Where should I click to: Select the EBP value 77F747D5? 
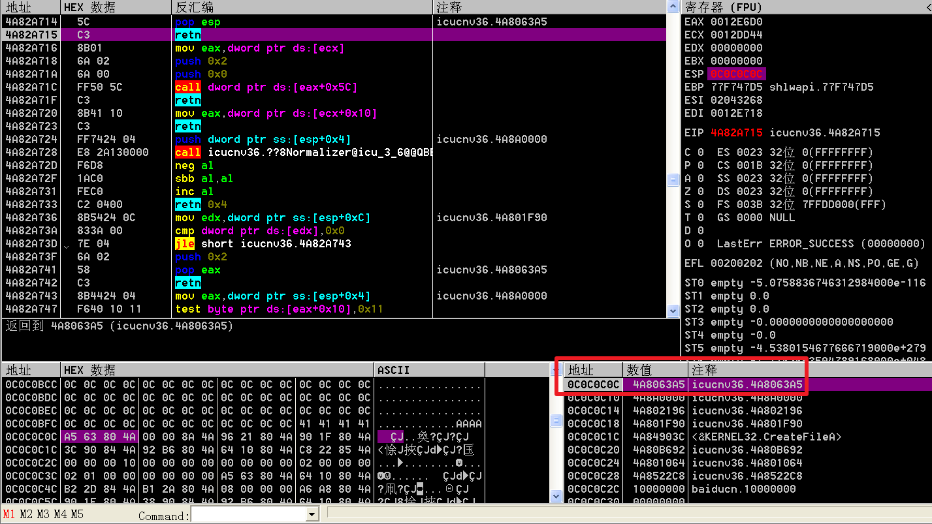coord(736,87)
